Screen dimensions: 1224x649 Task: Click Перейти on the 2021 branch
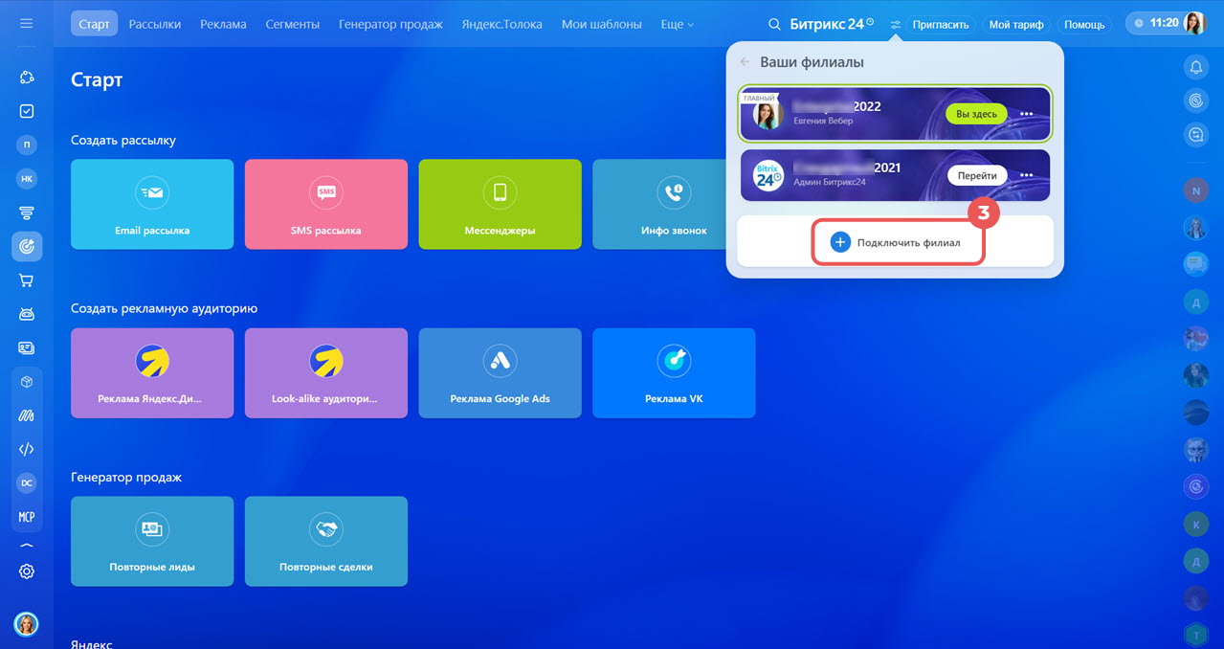[977, 175]
